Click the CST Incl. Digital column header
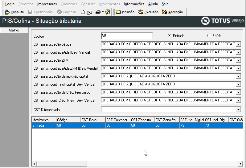Viewport: 246px width, 168px height. (x=192, y=120)
